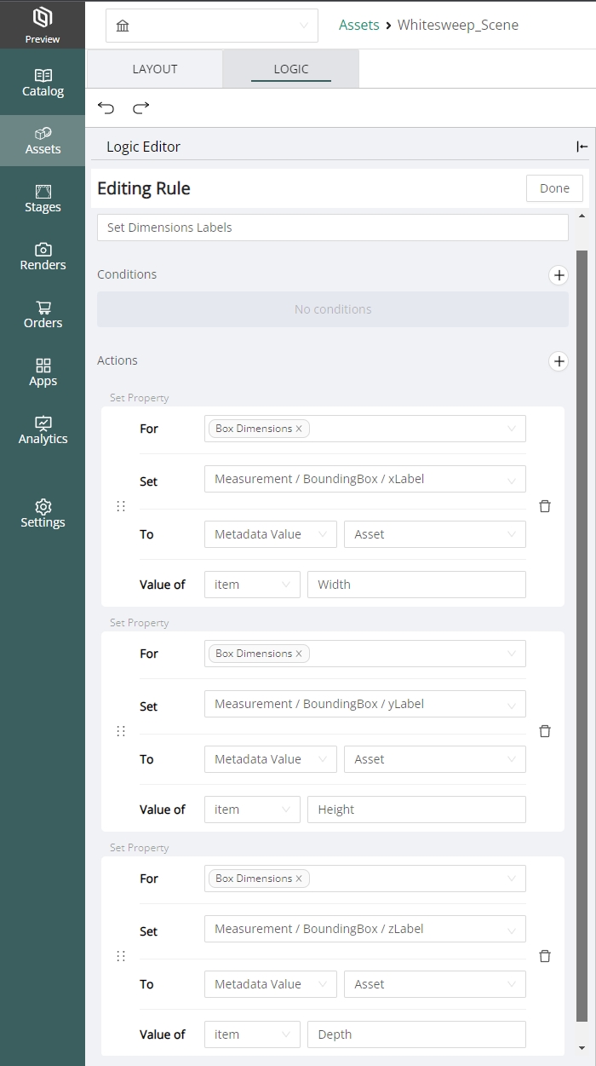
Task: Remove Box Dimensions tag in first action
Action: coord(299,429)
